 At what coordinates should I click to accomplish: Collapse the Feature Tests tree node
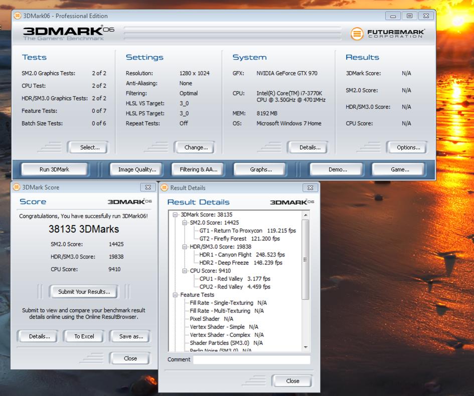pos(175,295)
